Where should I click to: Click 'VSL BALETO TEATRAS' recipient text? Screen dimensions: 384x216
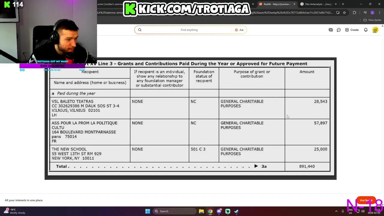click(73, 101)
